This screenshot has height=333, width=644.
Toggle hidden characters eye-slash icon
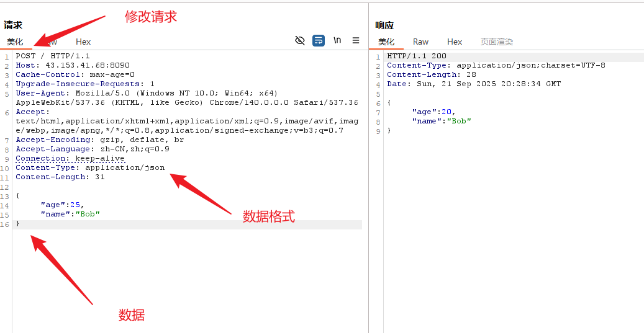pyautogui.click(x=300, y=40)
